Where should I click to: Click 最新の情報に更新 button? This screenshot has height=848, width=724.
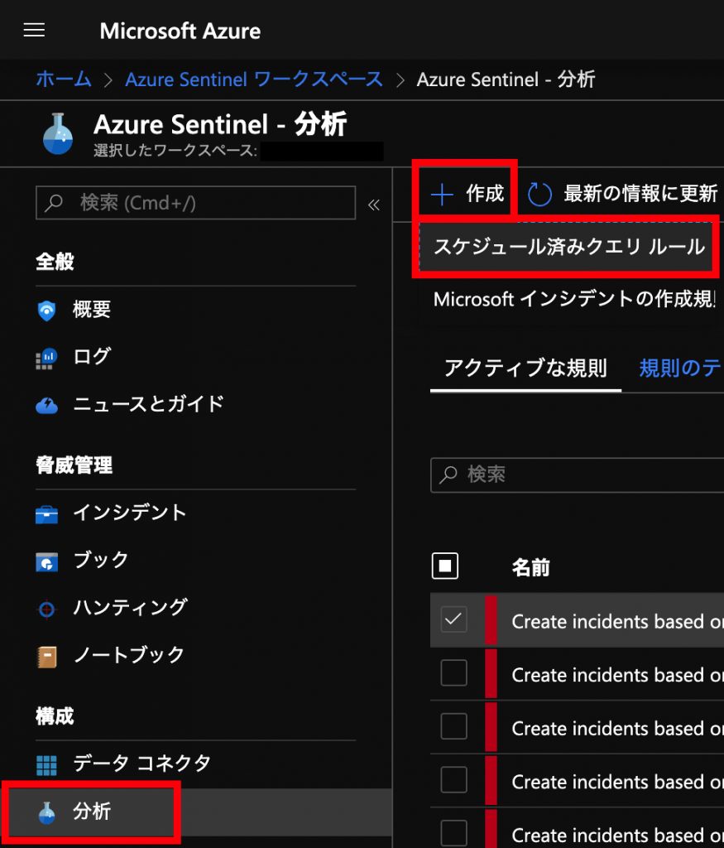[x=623, y=194]
